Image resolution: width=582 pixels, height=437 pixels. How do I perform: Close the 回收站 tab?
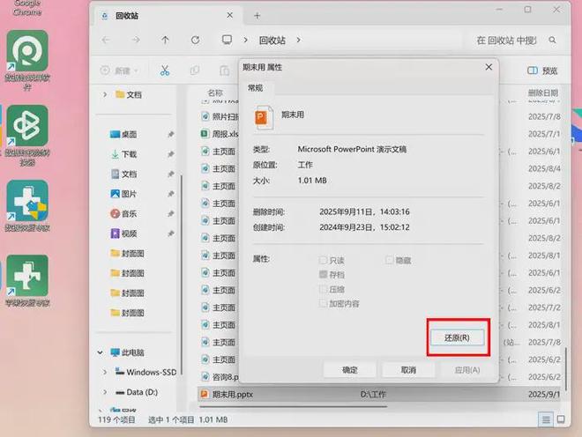pyautogui.click(x=230, y=15)
